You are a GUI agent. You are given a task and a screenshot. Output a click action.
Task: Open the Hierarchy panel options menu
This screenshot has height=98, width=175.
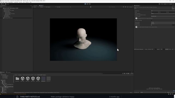click(x=32, y=5)
